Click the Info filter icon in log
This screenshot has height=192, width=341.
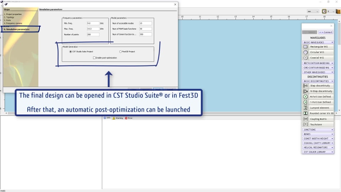pos(105,118)
